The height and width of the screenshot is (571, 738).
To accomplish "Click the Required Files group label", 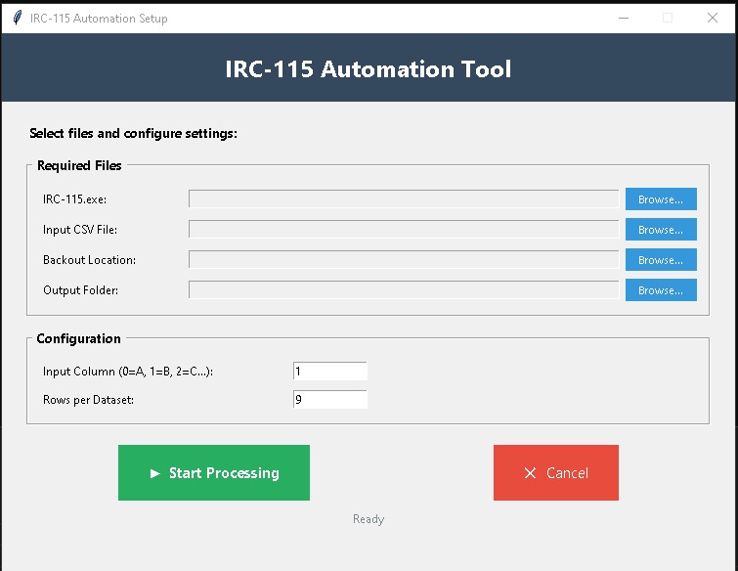I will (x=79, y=166).
